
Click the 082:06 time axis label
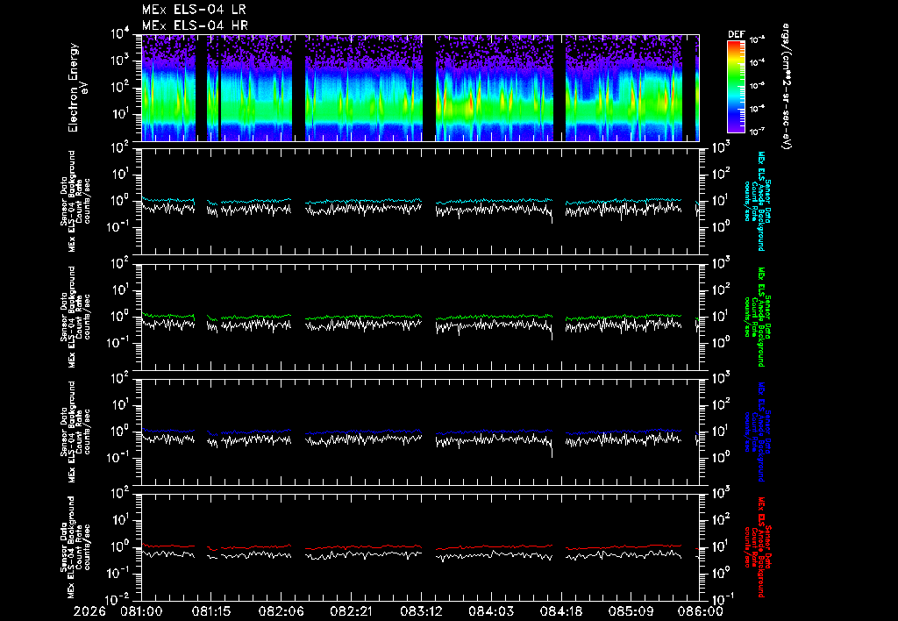(x=282, y=611)
